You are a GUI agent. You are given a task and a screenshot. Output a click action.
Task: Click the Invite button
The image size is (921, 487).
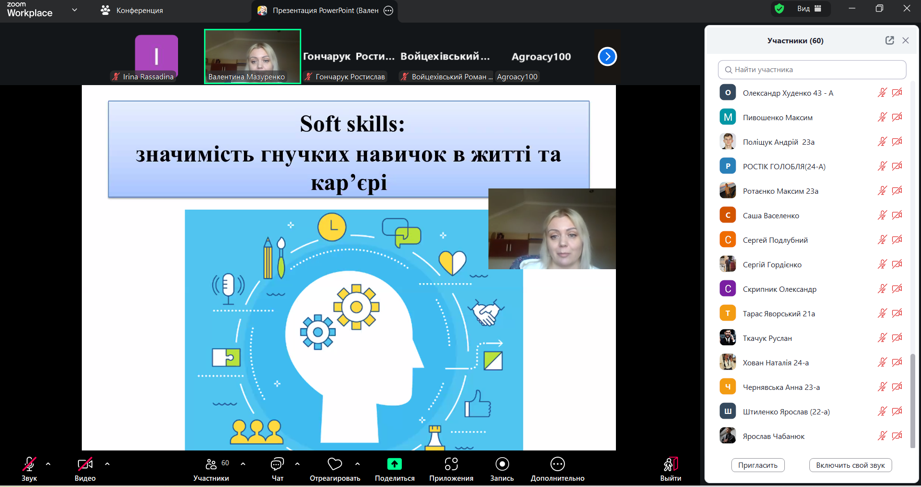click(x=758, y=465)
